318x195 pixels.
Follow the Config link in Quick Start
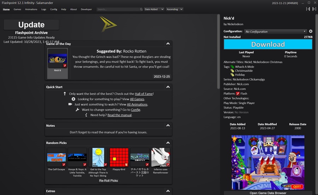point(135,110)
